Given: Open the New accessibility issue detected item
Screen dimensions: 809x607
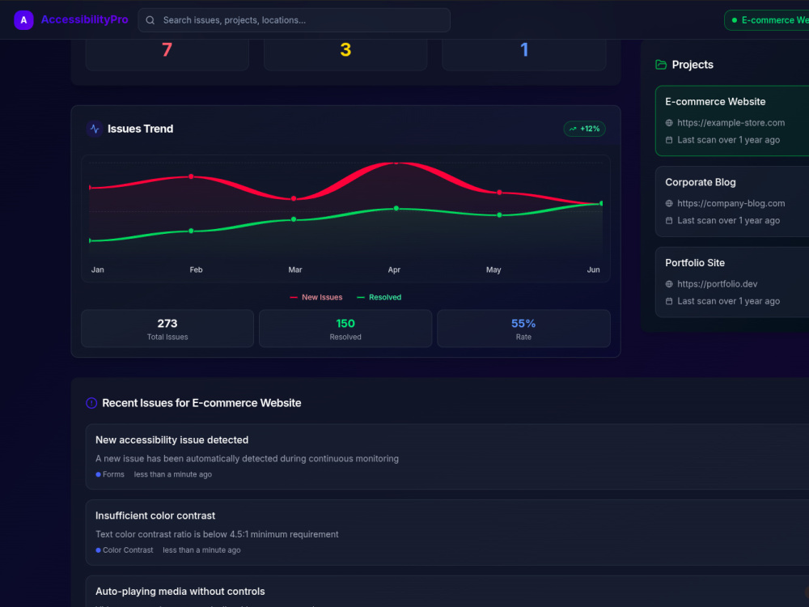Looking at the screenshot, I should tap(447, 456).
